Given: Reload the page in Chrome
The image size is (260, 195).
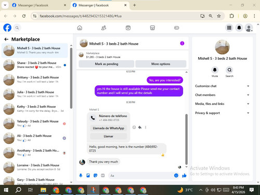Looking at the screenshot, I should tap(24, 16).
